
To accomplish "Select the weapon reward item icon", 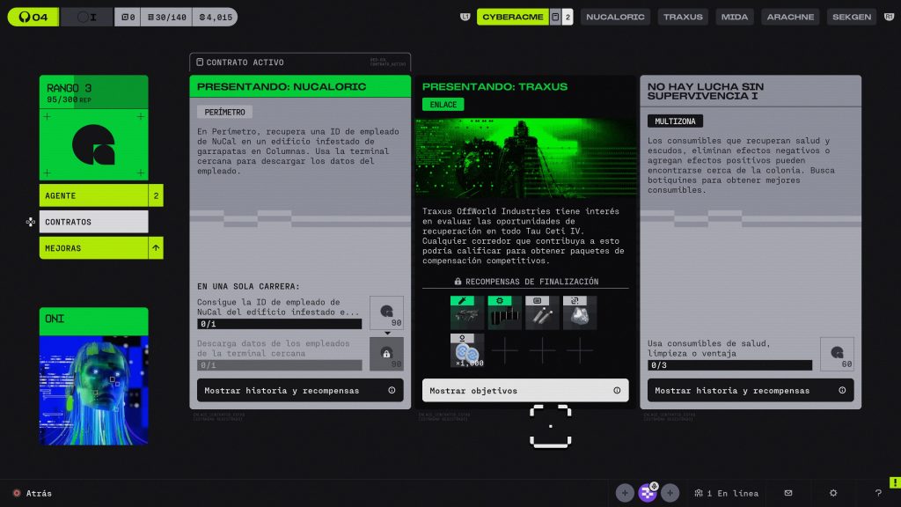I will tap(466, 313).
